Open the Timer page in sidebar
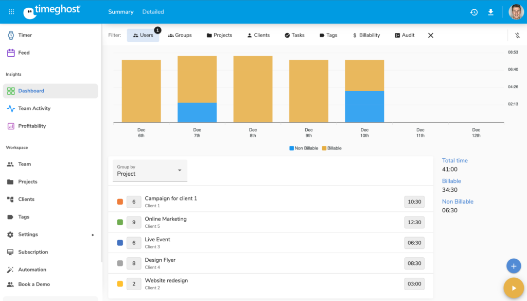 coord(25,35)
